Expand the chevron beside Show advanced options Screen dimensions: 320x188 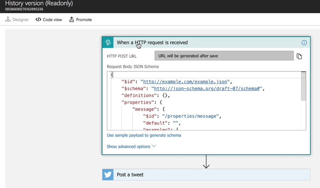(x=154, y=146)
